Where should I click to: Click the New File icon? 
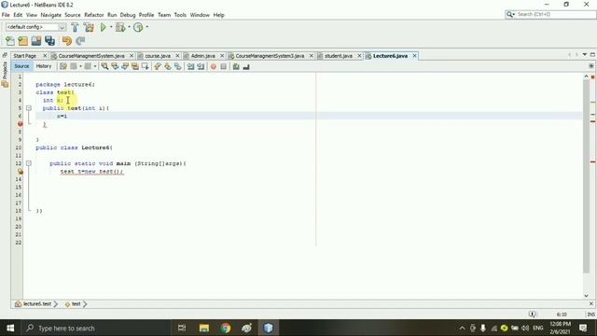[10, 41]
